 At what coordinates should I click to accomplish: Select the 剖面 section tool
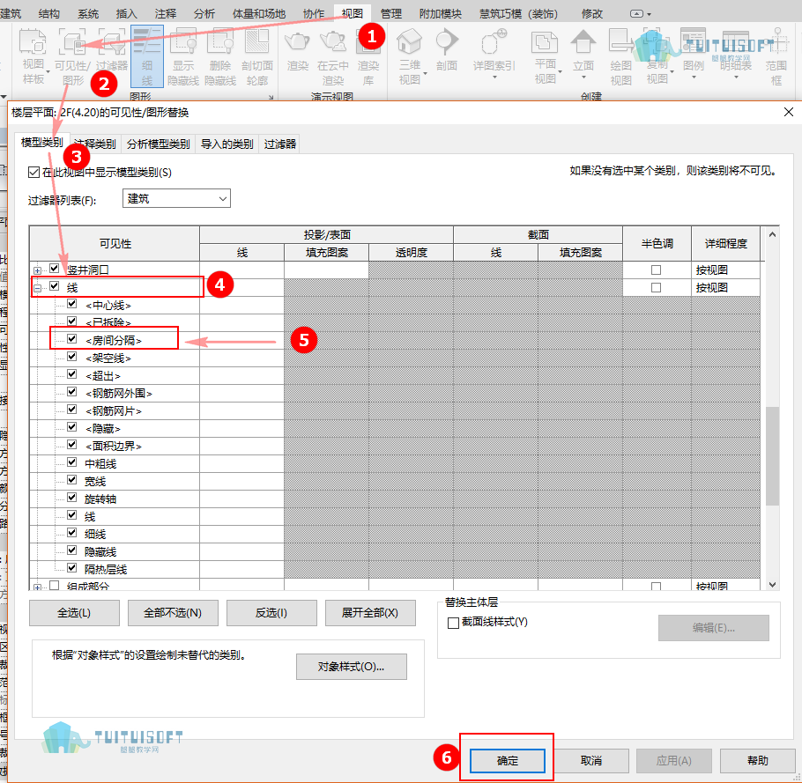[447, 50]
